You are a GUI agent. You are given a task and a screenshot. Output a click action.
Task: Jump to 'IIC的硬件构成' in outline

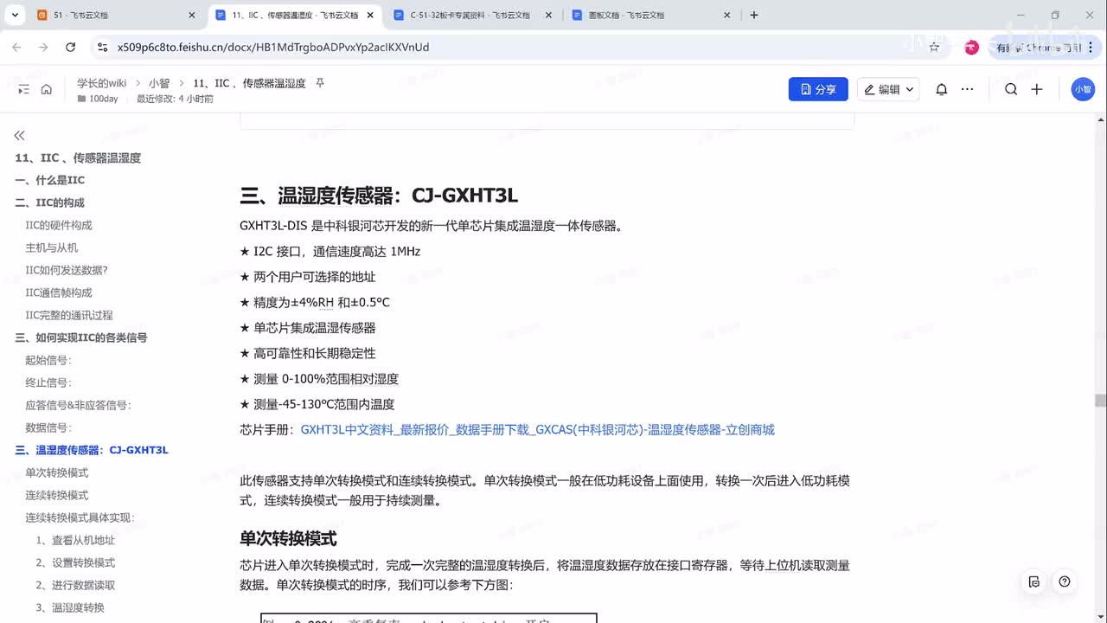coord(59,225)
